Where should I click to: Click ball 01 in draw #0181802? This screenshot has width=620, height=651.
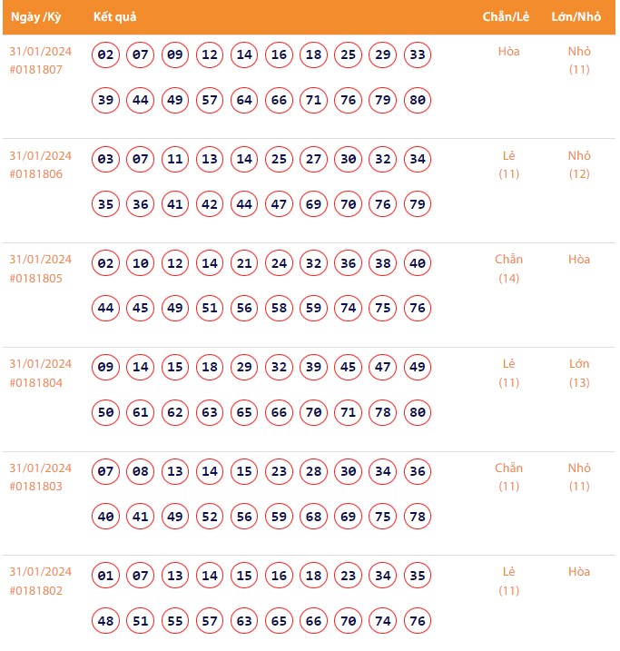tap(106, 576)
